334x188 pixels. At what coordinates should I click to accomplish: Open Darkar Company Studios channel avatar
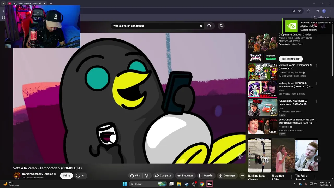17,175
